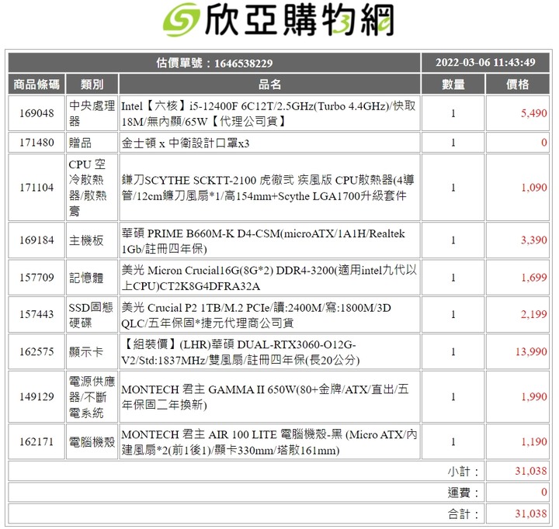Select barcode 171480
The width and height of the screenshot is (559, 529).
pyautogui.click(x=36, y=143)
